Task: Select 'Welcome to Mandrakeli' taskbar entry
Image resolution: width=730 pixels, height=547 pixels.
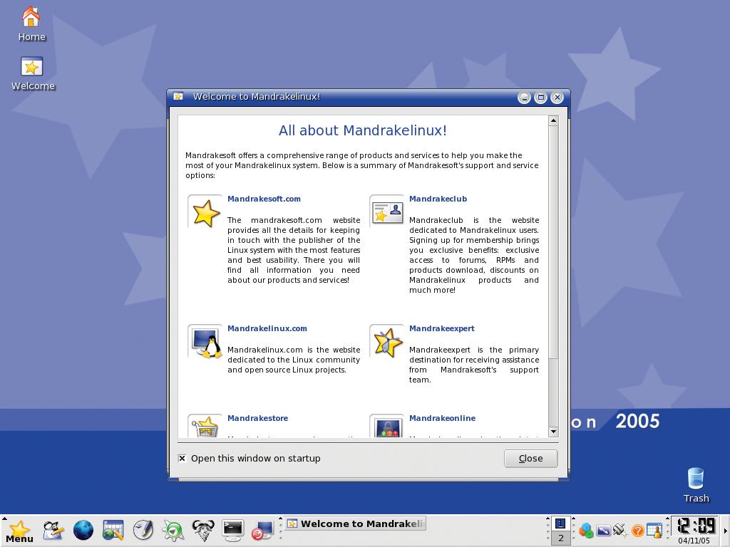Action: pos(356,523)
